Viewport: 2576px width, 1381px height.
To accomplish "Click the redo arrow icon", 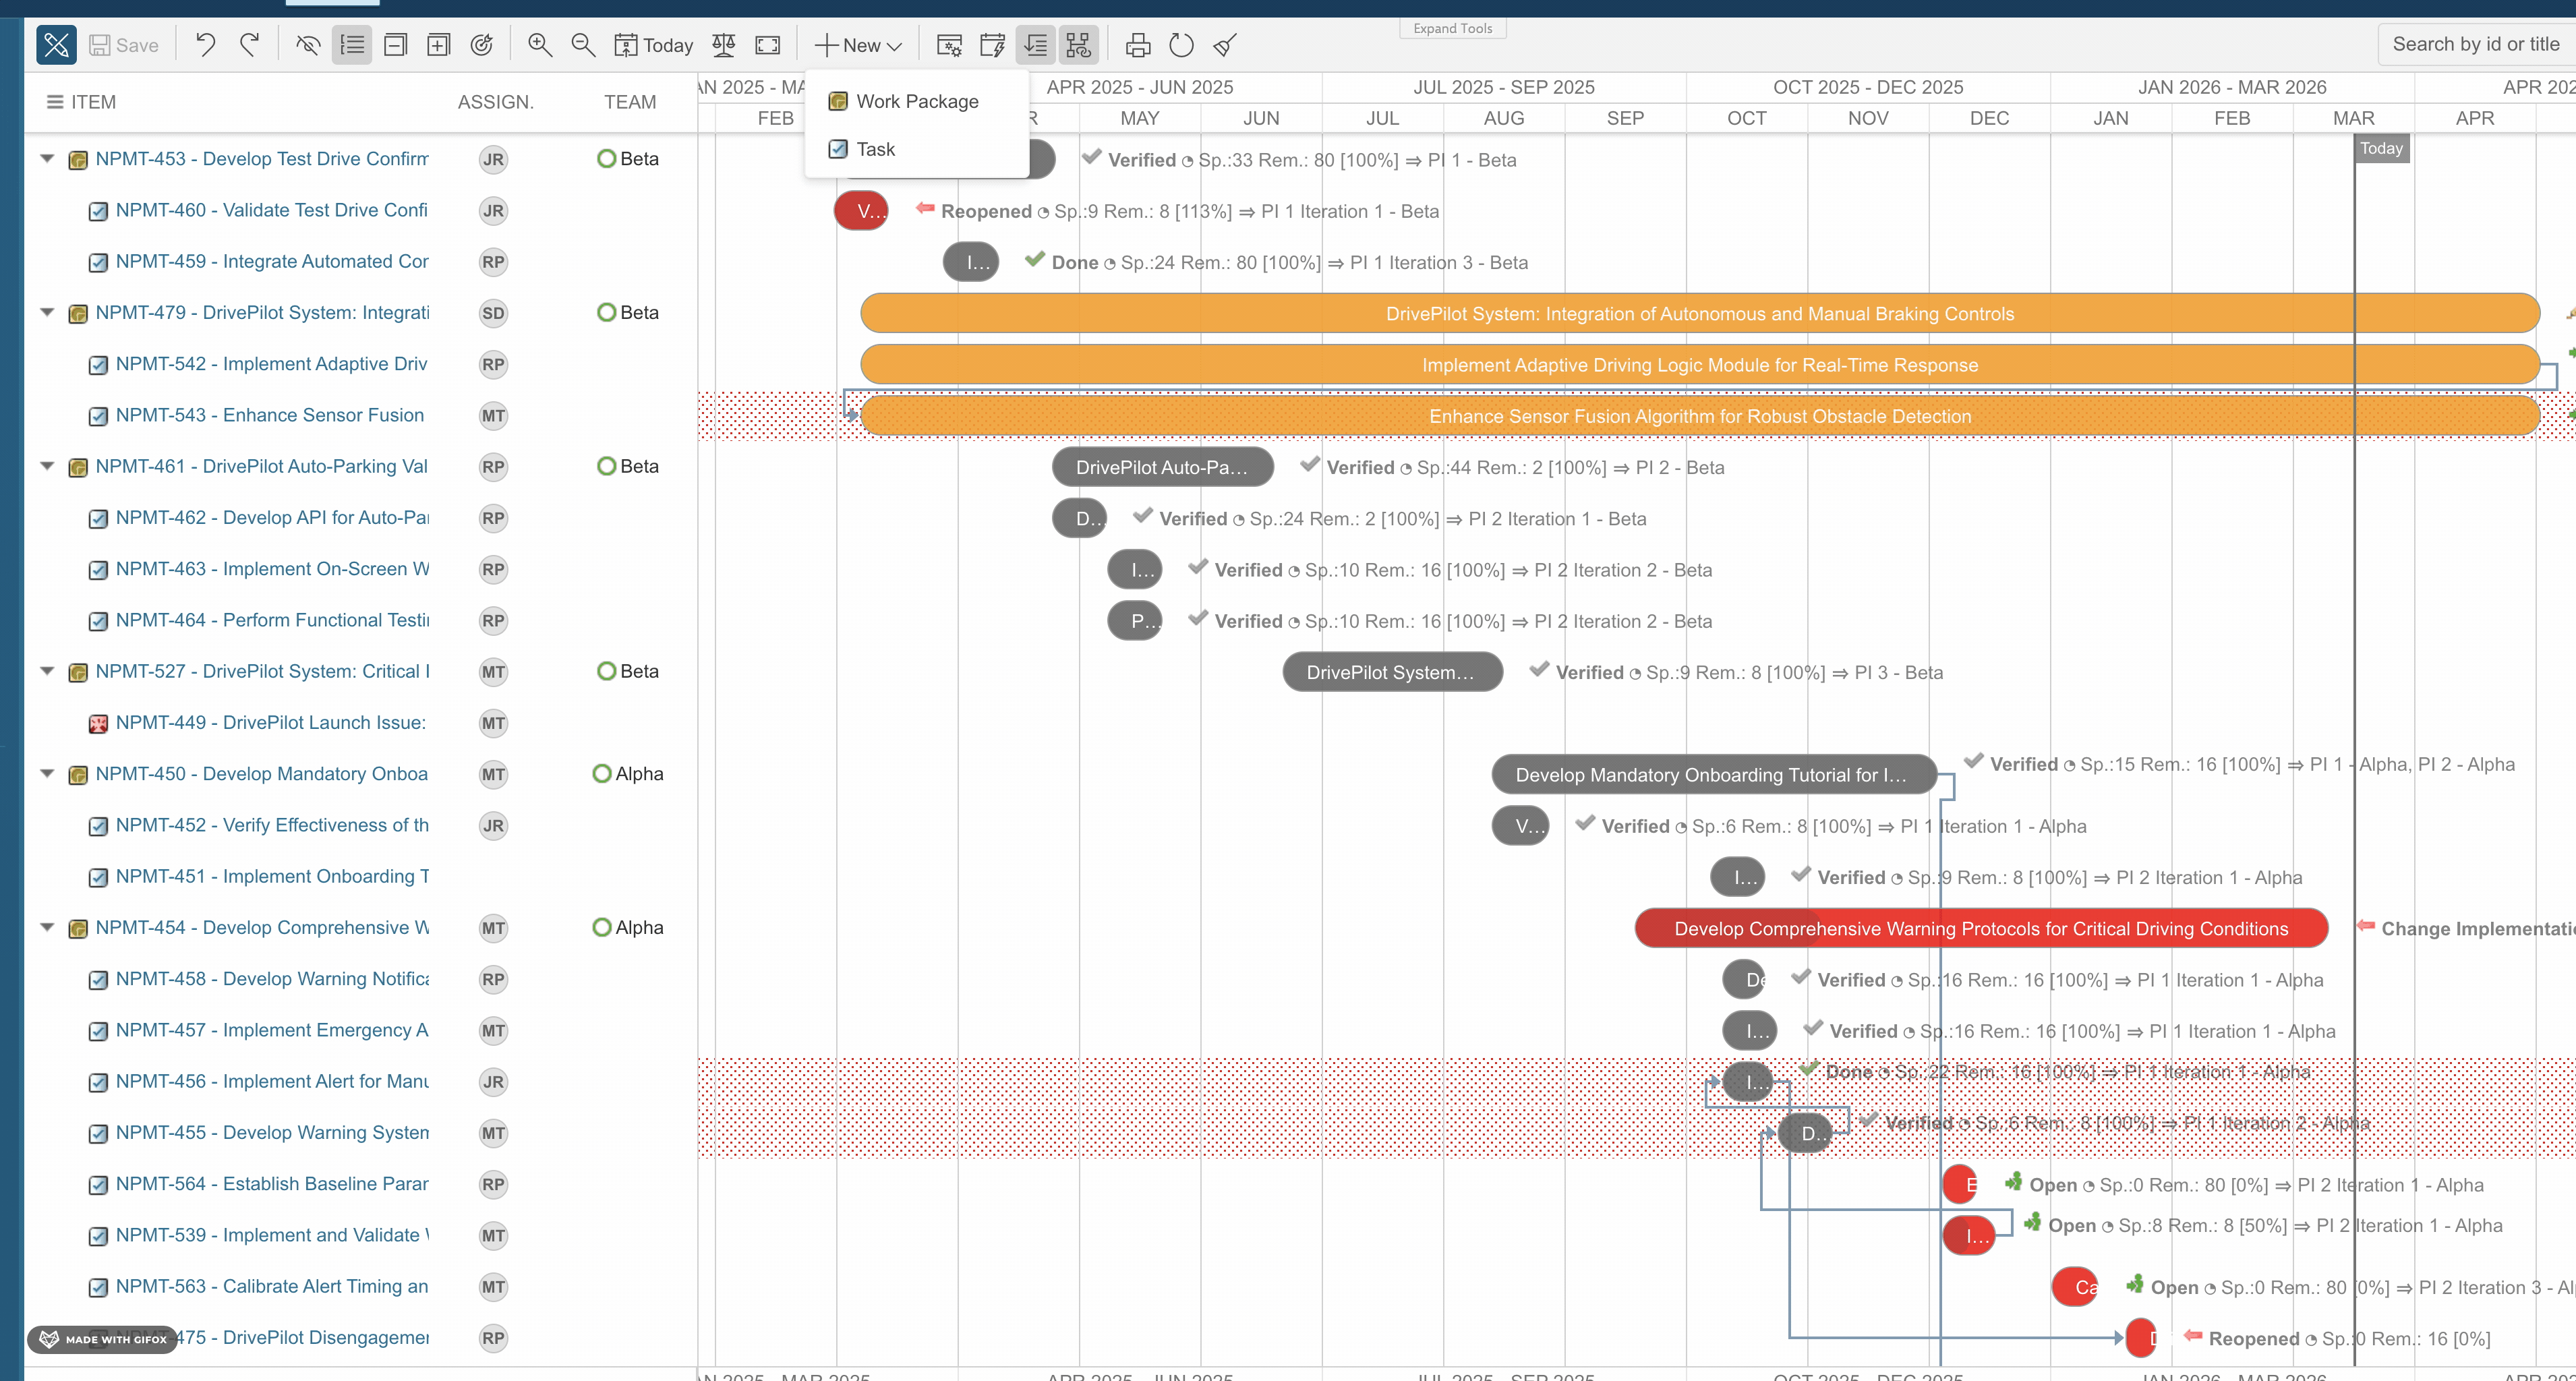I will [250, 45].
